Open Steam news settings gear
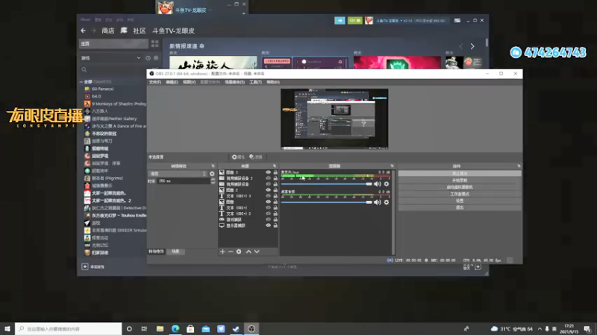 [201, 46]
